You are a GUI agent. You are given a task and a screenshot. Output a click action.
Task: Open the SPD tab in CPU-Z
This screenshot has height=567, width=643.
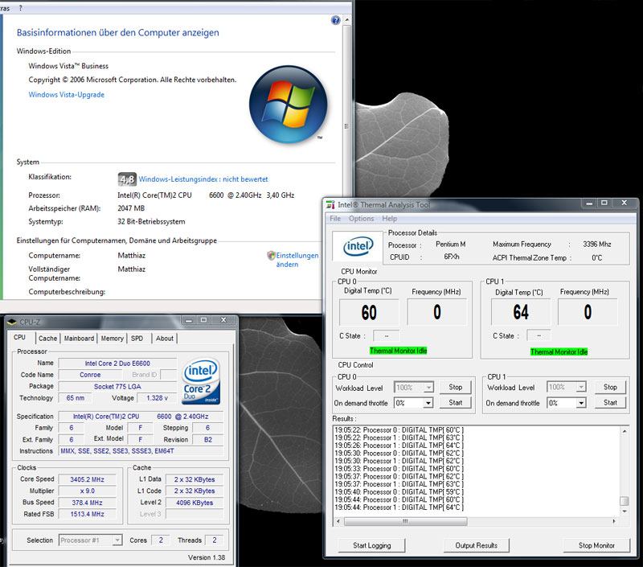tap(137, 339)
